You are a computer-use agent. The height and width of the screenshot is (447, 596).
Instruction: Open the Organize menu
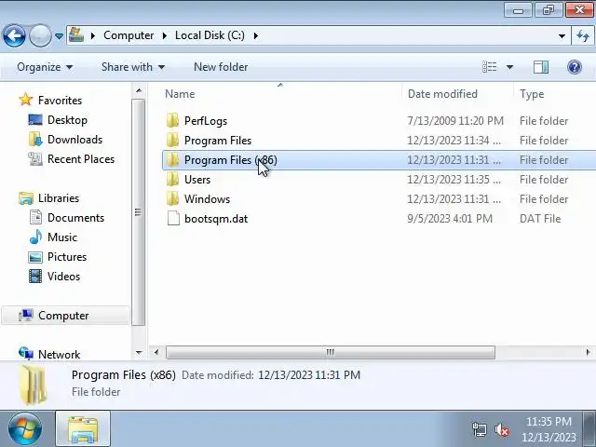coord(45,67)
